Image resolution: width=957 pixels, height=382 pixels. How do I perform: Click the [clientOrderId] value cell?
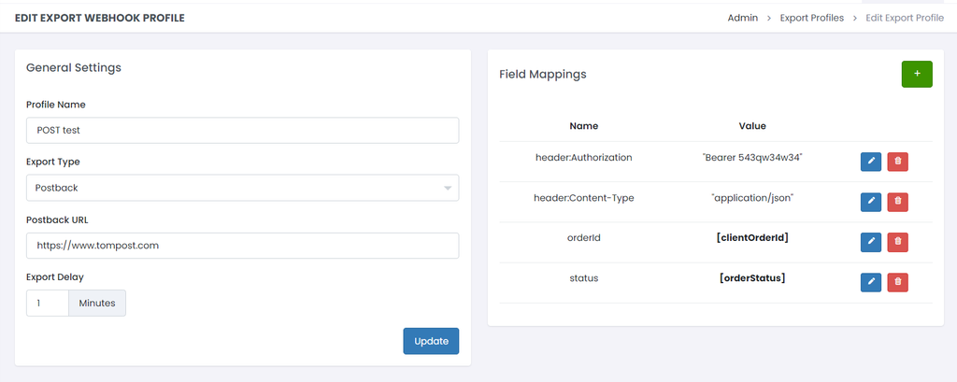point(752,238)
